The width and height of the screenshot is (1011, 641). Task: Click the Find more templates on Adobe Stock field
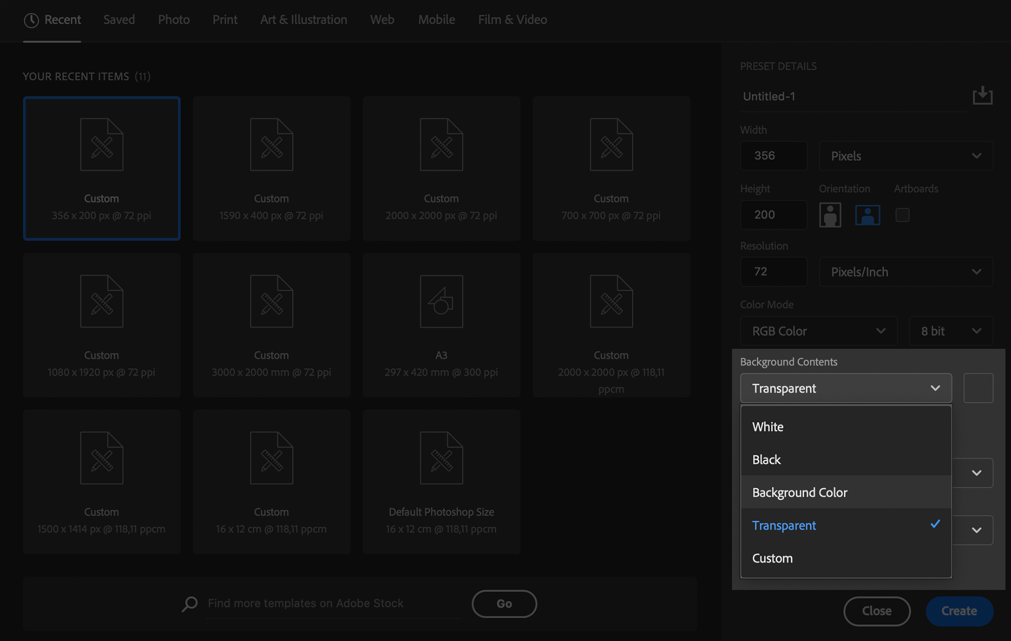pos(334,604)
